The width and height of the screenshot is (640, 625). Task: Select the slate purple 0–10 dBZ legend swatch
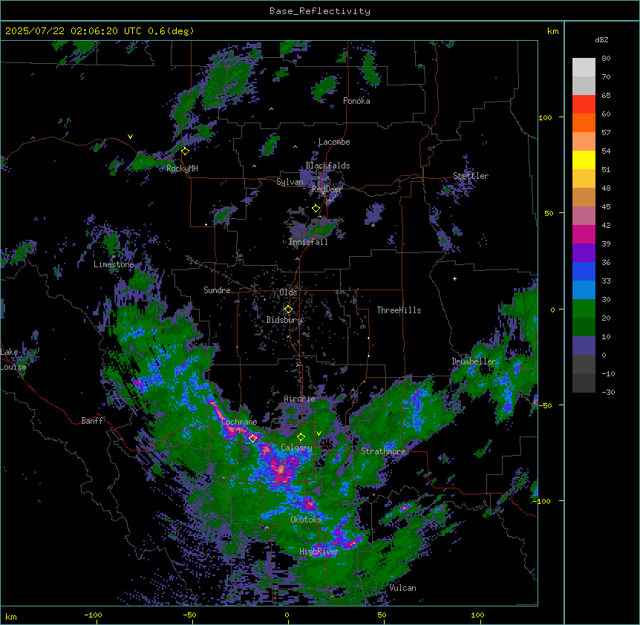(584, 346)
